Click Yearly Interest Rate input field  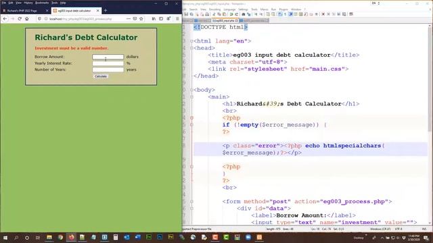(108, 63)
